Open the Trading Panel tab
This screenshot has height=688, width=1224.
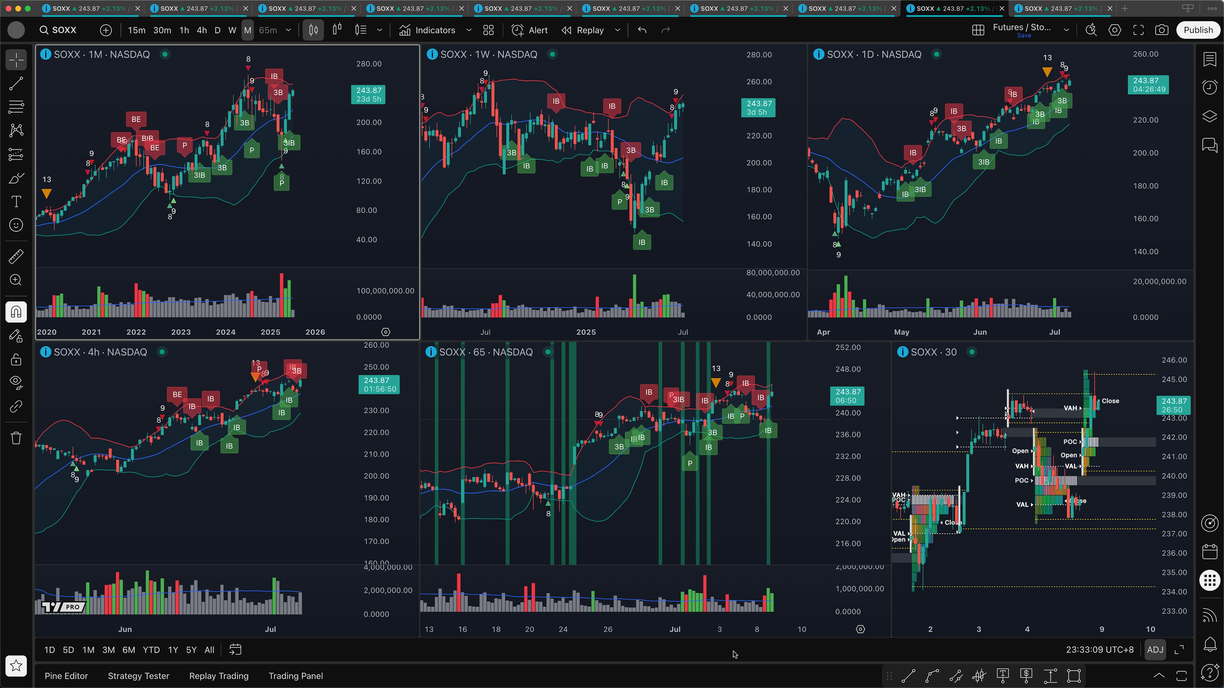[x=295, y=676]
